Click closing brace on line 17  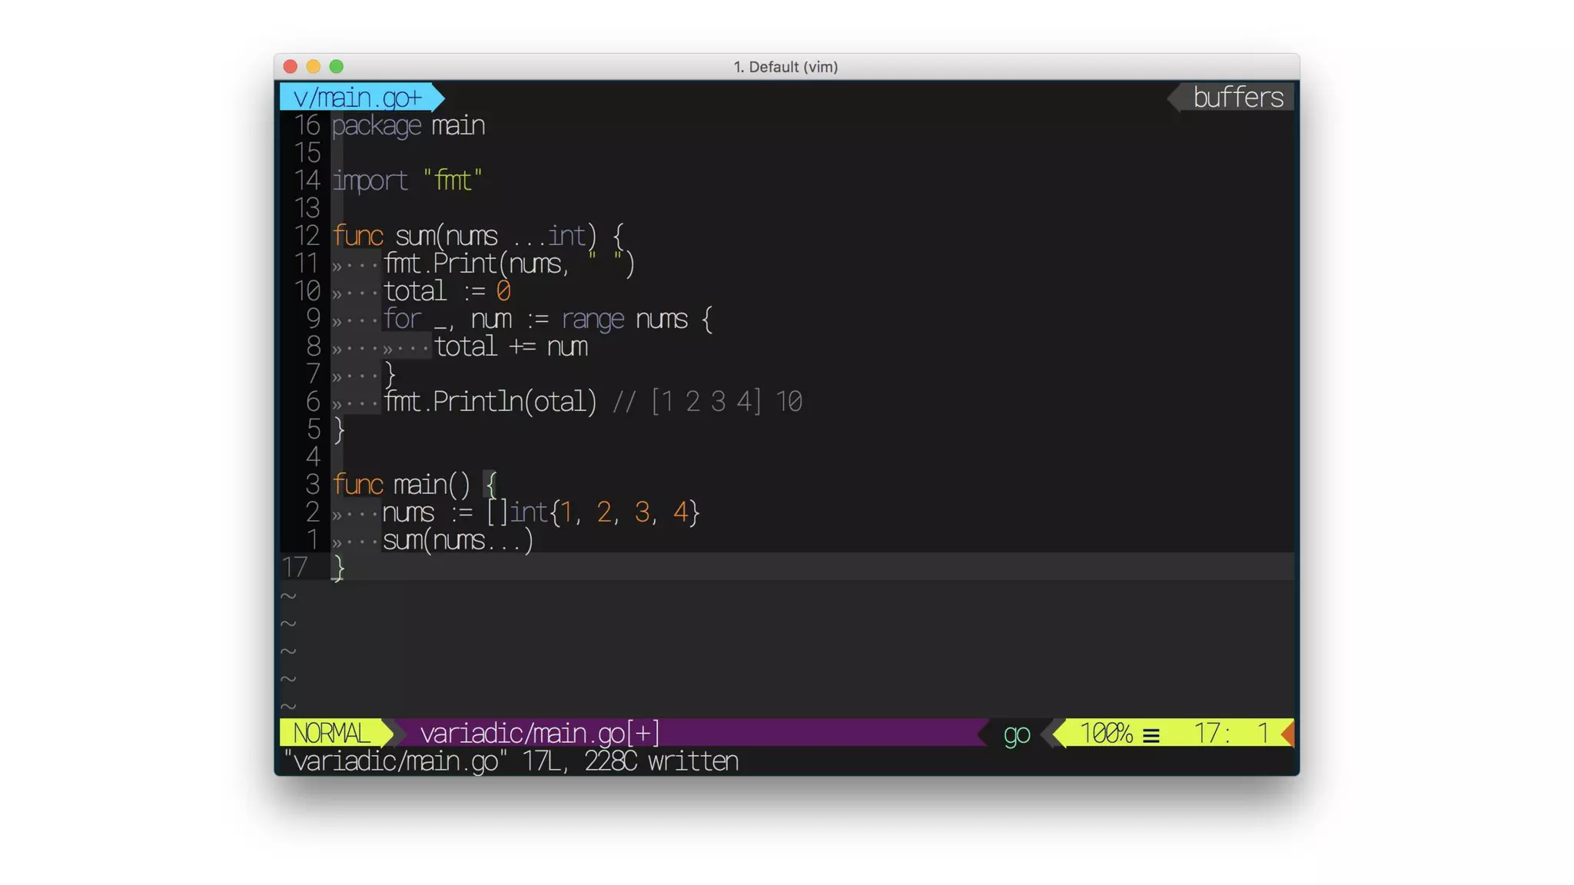[x=338, y=568]
